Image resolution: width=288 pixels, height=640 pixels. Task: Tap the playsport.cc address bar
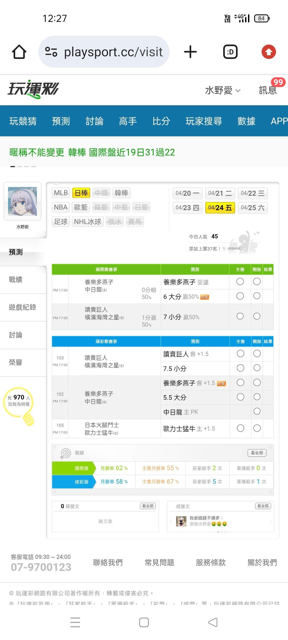coord(104,52)
